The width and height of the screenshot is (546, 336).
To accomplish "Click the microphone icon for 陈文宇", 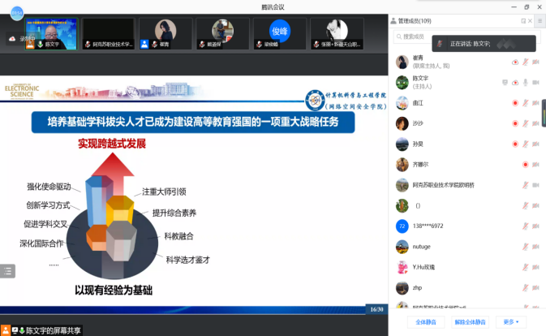I will [x=526, y=82].
